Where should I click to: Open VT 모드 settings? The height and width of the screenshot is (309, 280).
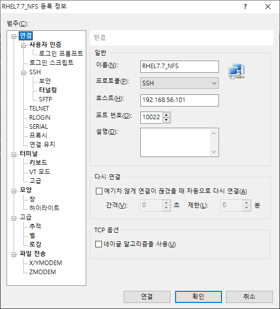click(39, 172)
